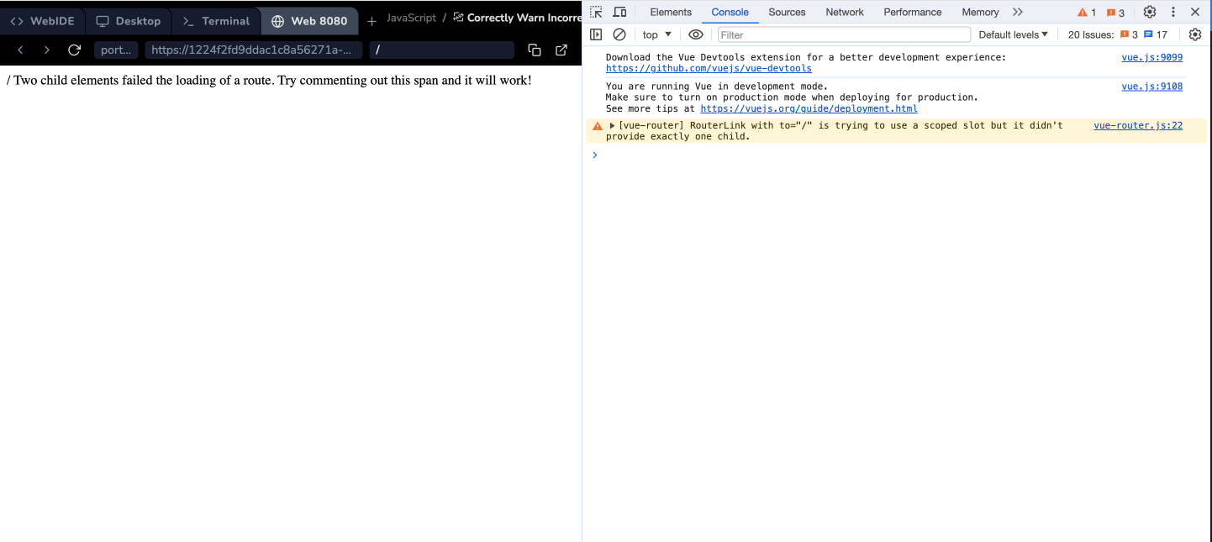
Task: Go back in the preview browser
Action: pos(21,50)
